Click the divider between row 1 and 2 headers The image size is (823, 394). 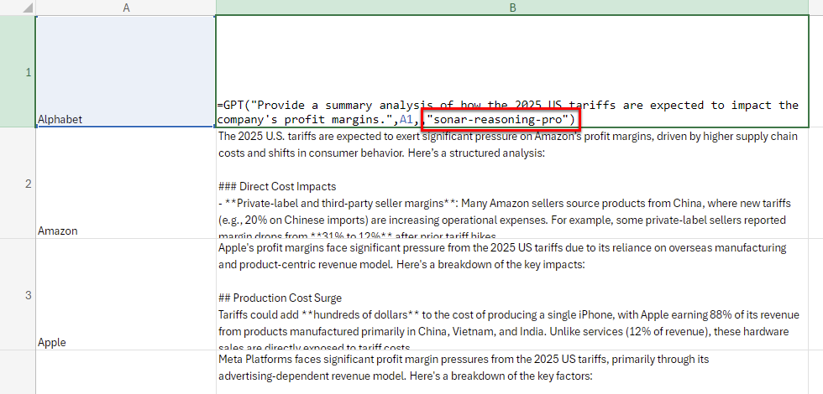pos(18,128)
